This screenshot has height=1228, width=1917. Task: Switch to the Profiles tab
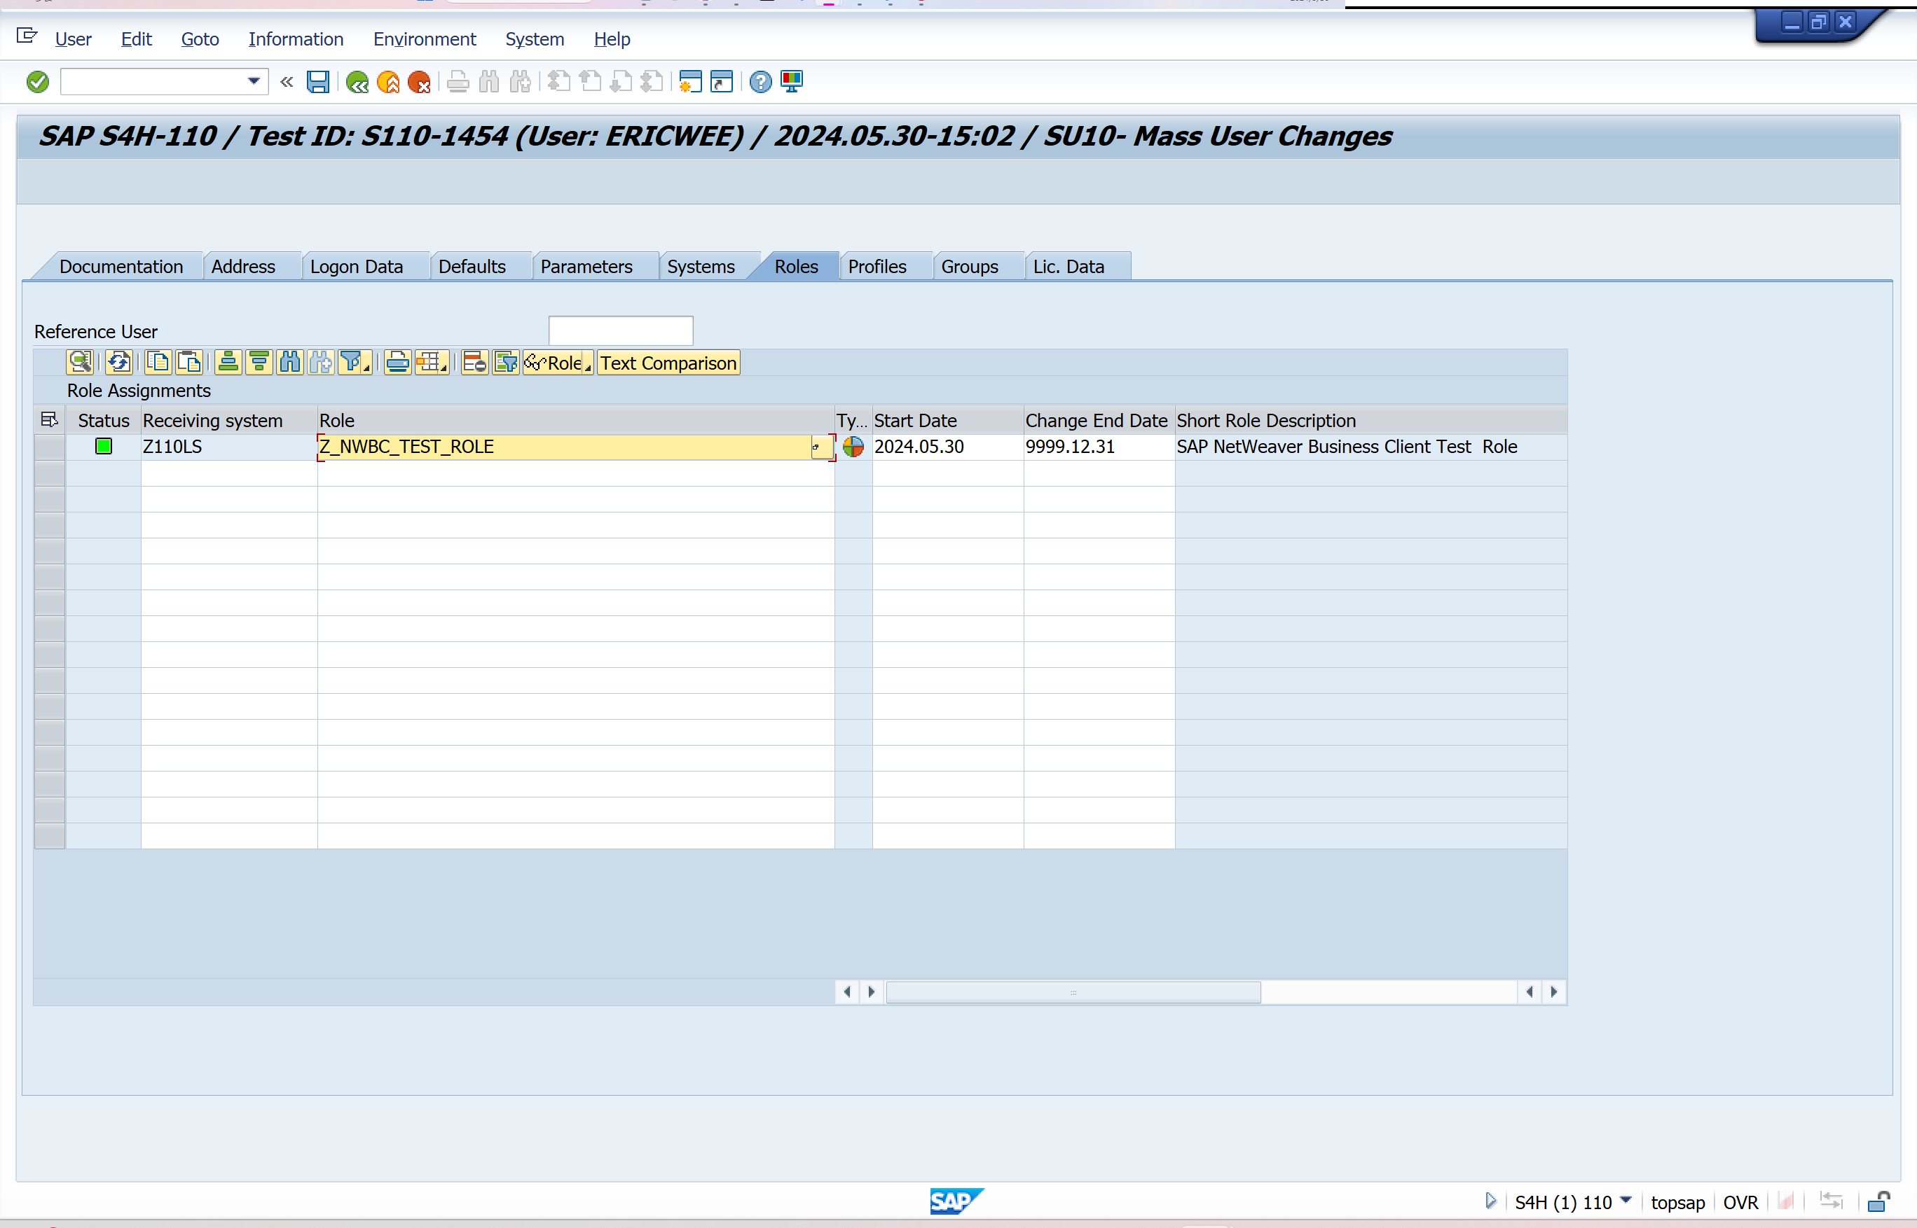point(877,266)
